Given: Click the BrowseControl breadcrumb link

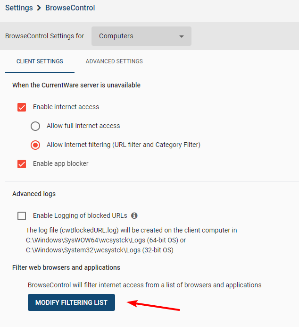Looking at the screenshot, I should 70,8.
